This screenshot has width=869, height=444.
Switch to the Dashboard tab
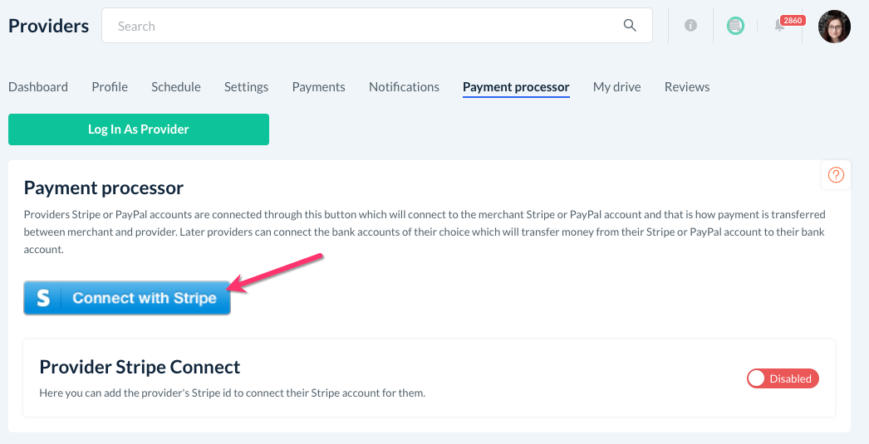tap(38, 87)
